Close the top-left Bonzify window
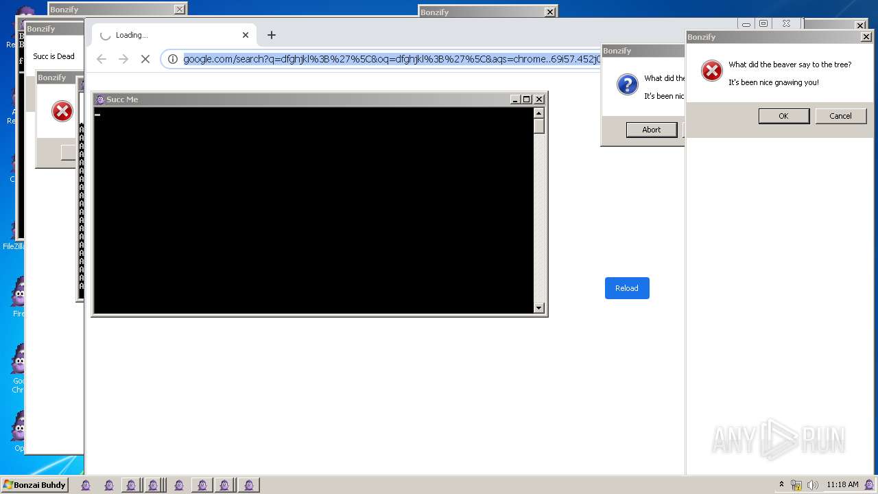The image size is (878, 494). tap(179, 10)
